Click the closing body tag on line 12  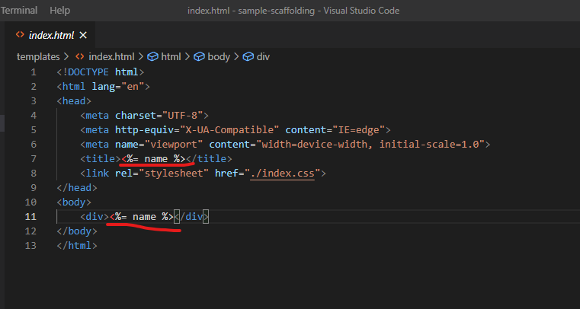click(77, 231)
